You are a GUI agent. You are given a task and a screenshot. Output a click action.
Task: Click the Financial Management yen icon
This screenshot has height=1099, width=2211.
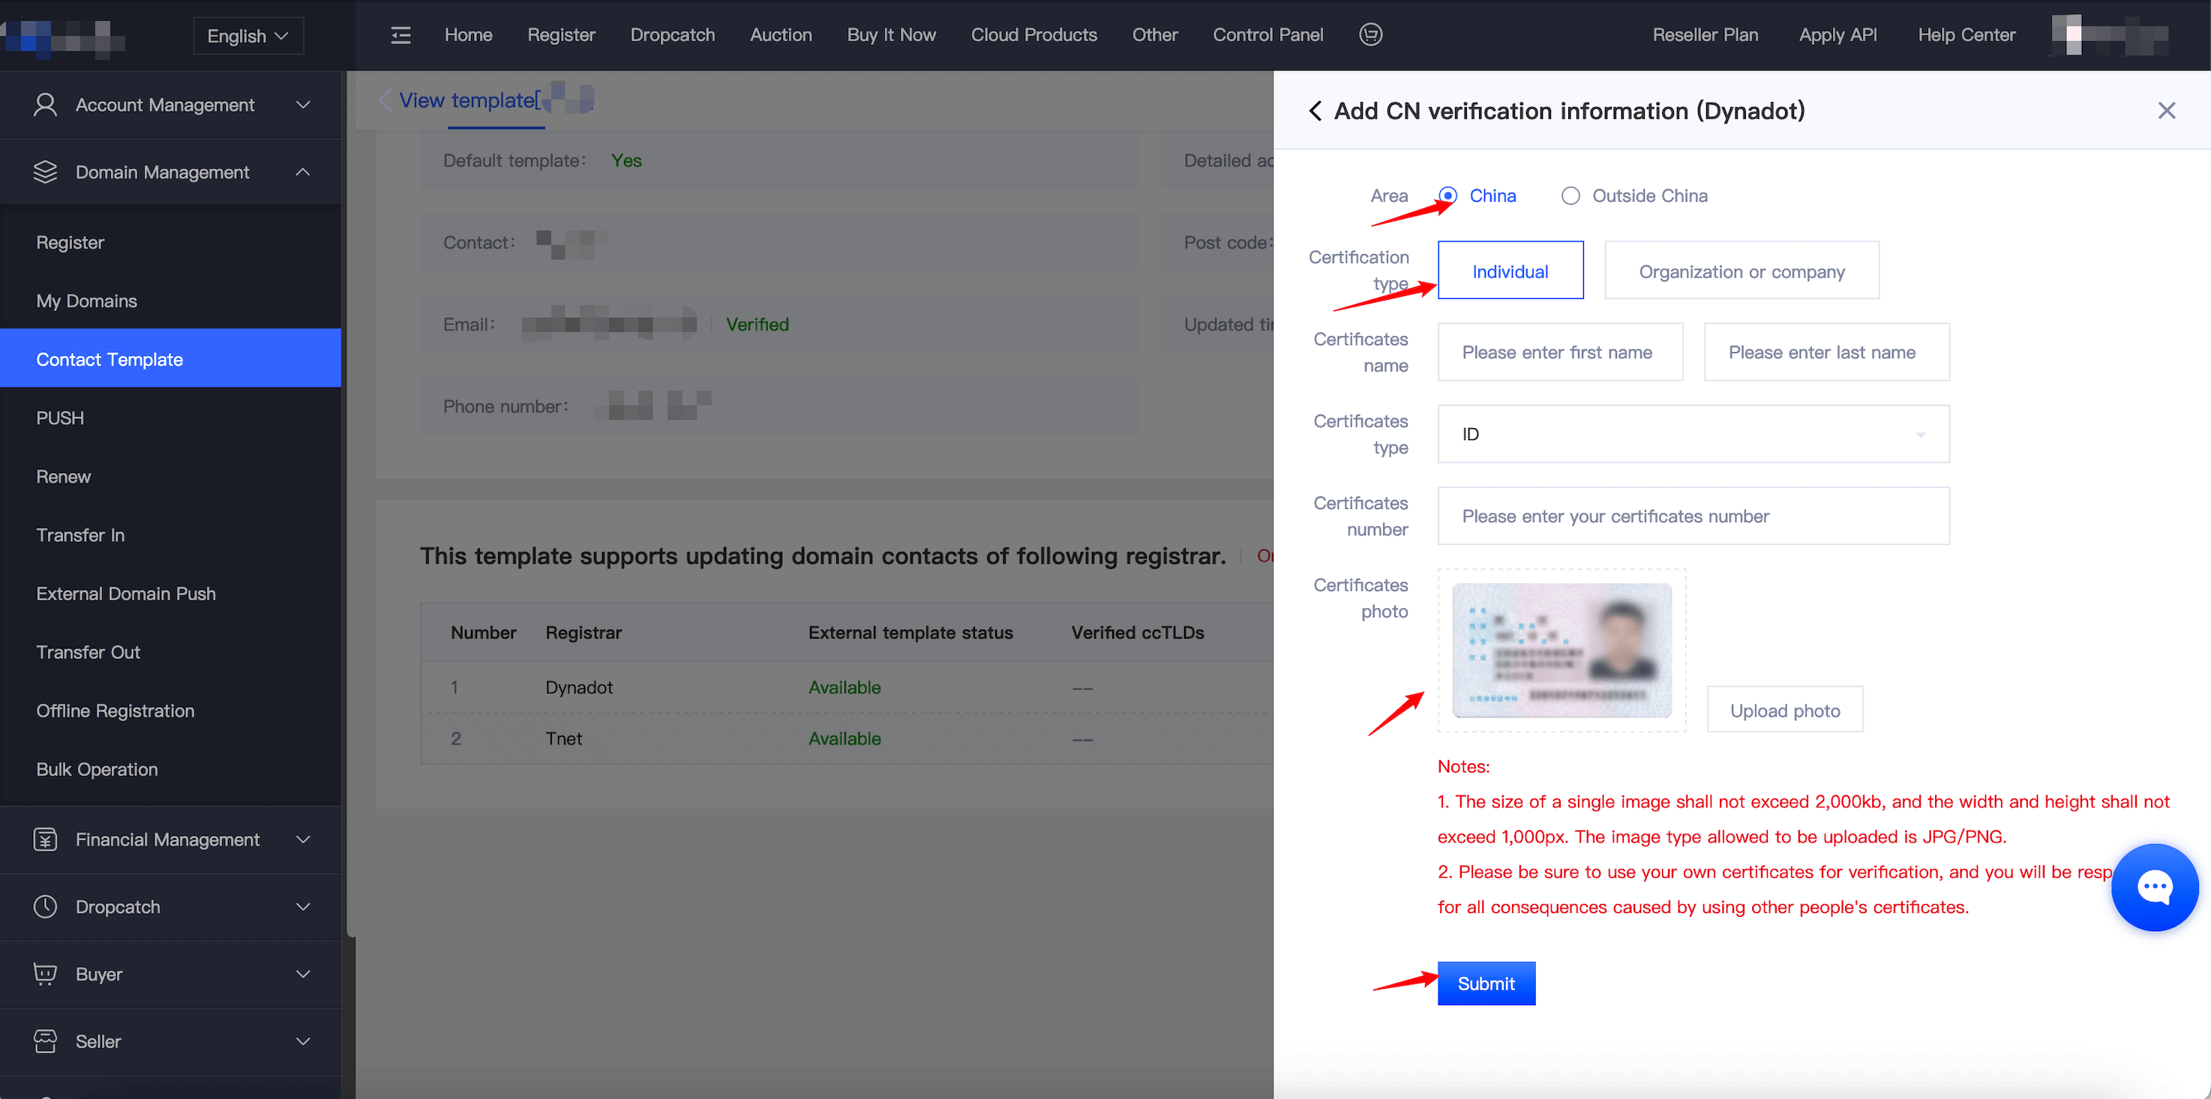pos(45,839)
